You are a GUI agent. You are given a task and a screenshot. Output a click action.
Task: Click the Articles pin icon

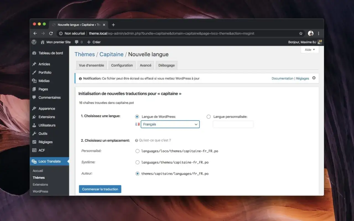(34, 64)
